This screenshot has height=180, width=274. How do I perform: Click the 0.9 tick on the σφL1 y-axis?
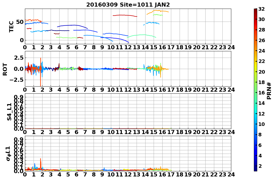pos(19,139)
